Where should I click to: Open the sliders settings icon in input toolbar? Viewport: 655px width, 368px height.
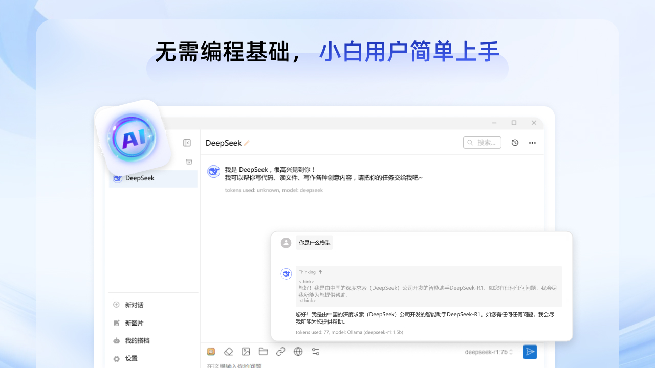click(316, 352)
